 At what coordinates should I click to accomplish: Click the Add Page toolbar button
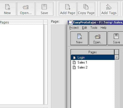coord(67,9)
